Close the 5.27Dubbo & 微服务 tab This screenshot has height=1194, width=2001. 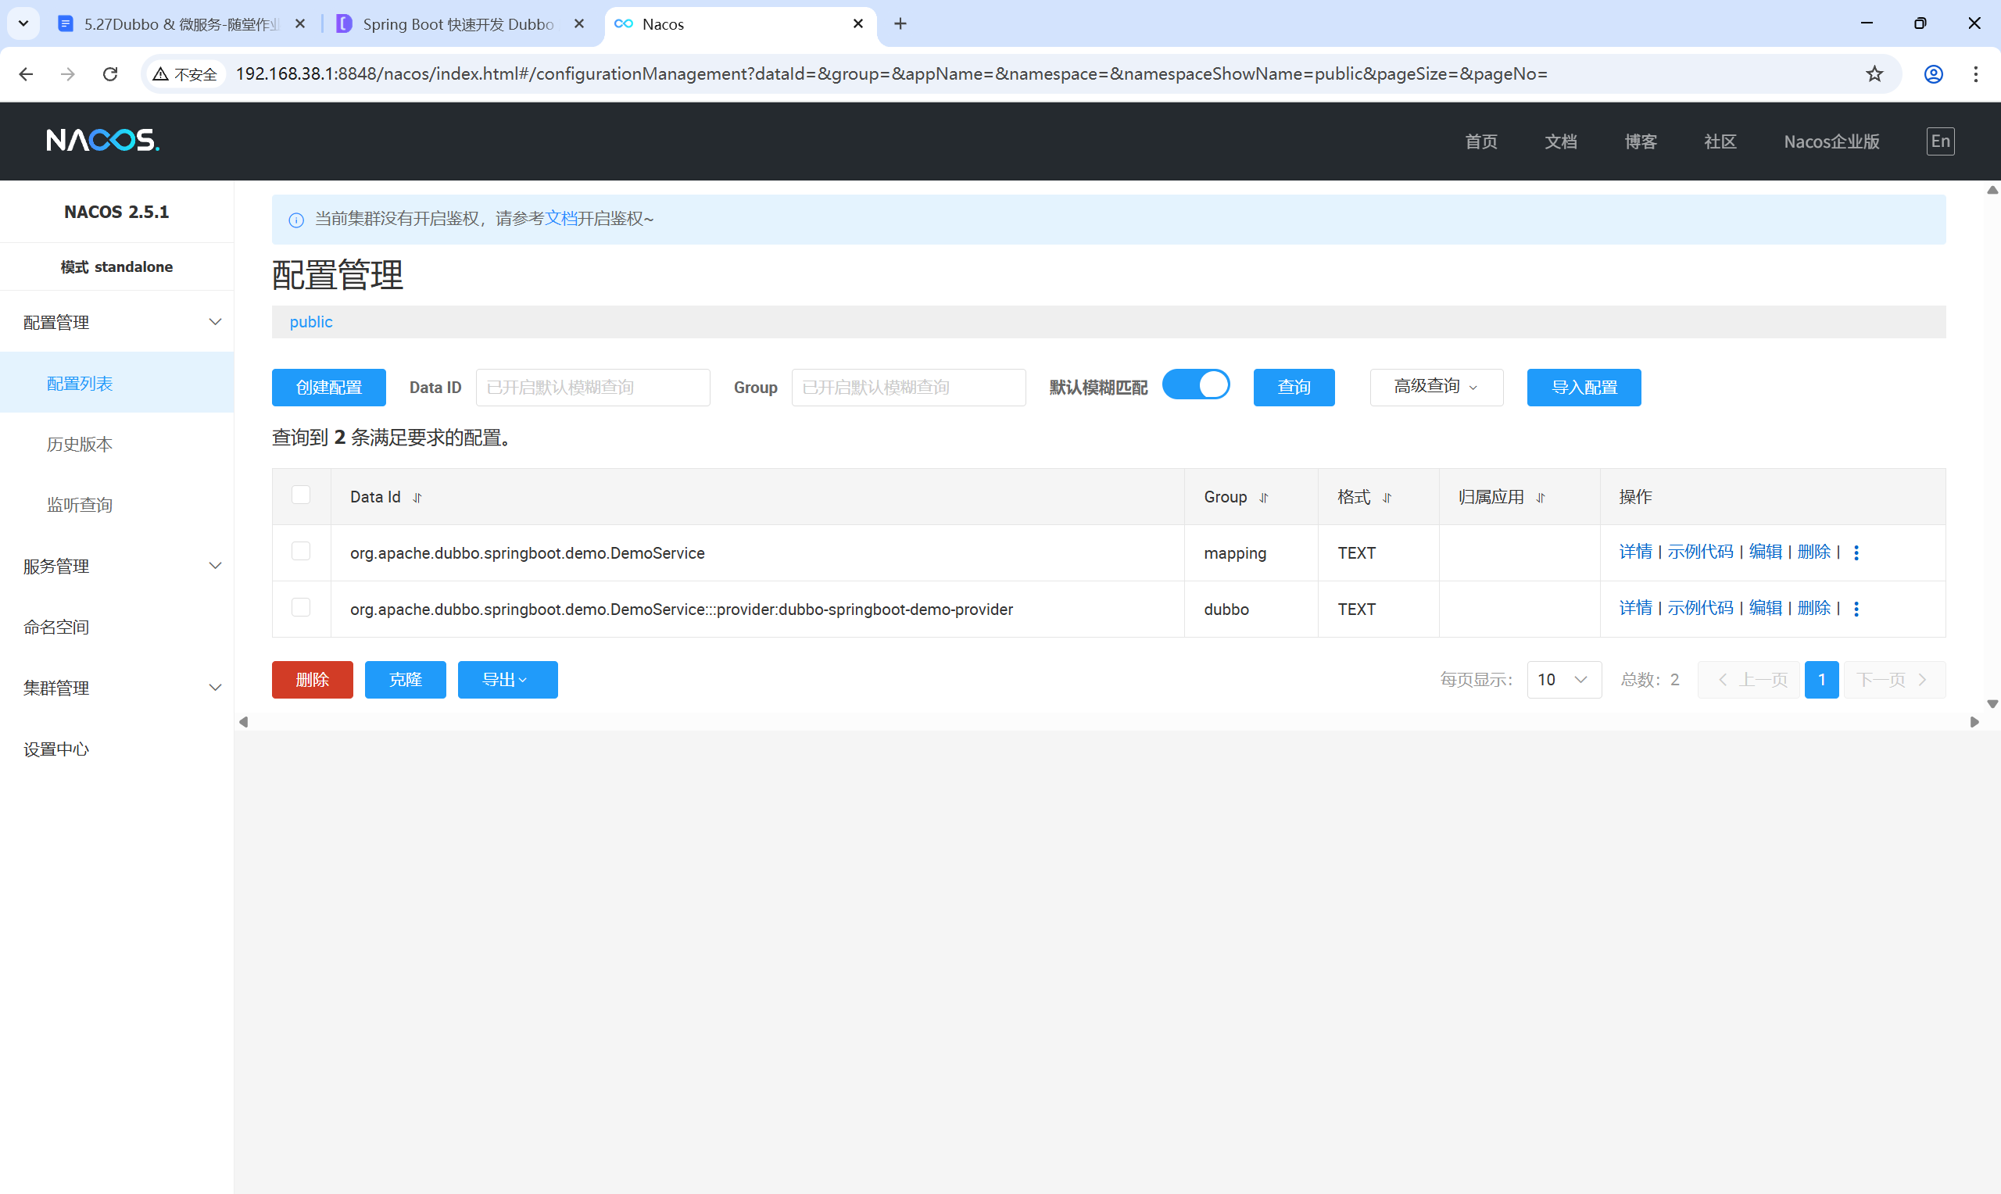coord(300,24)
